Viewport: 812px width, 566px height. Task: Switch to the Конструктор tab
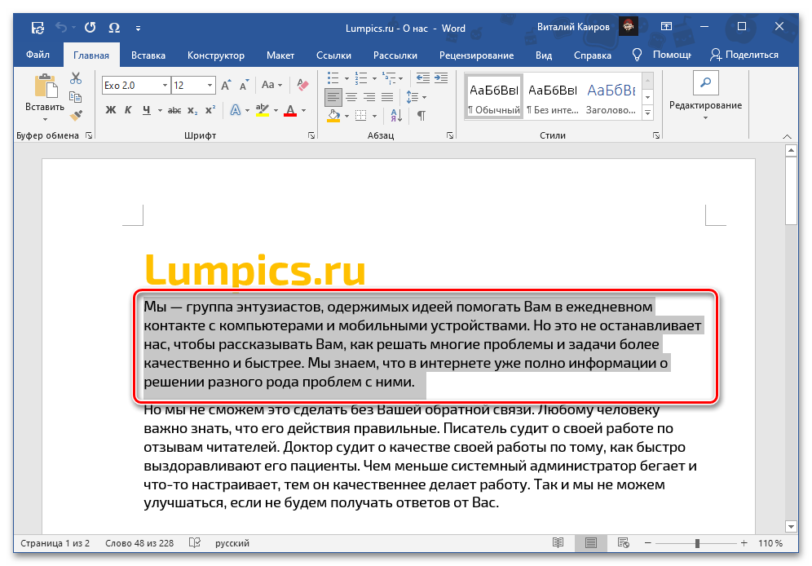click(216, 55)
